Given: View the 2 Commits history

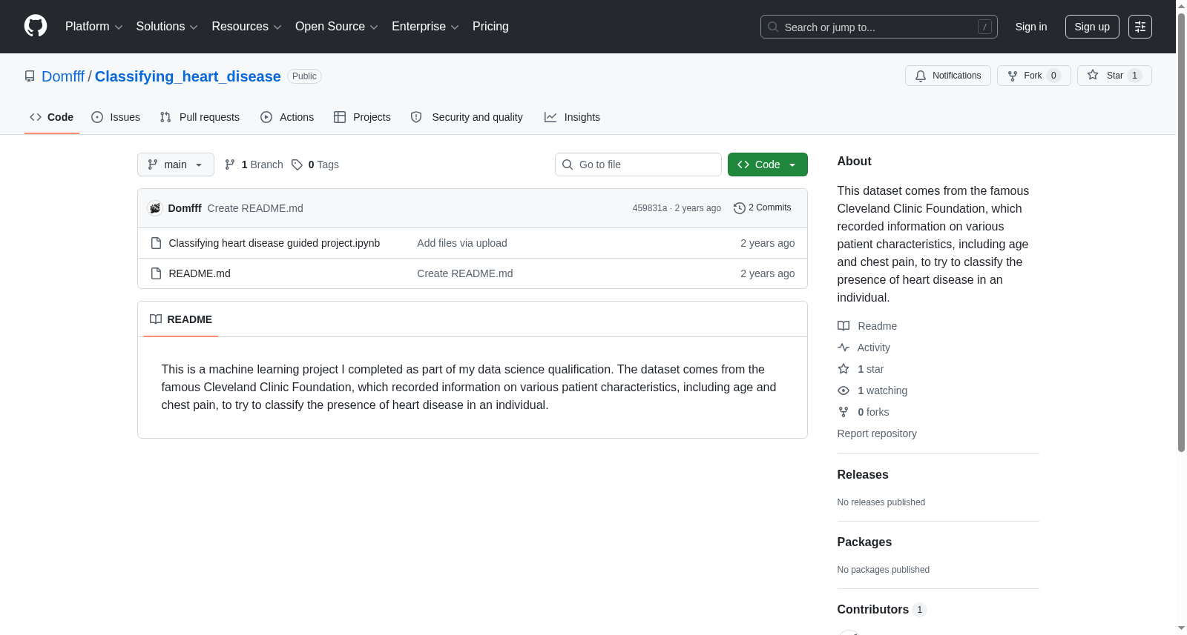Looking at the screenshot, I should pyautogui.click(x=763, y=208).
